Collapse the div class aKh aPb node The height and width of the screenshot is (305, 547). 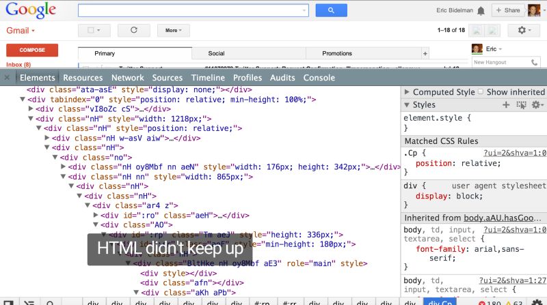click(x=136, y=293)
